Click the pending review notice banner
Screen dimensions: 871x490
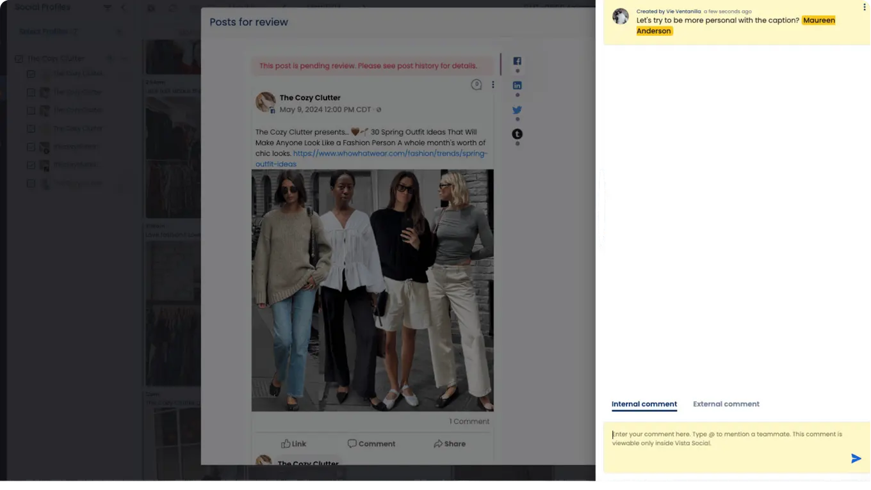(372, 66)
